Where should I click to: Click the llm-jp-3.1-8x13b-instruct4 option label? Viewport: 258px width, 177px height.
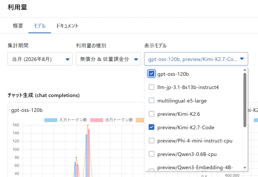pos(188,87)
